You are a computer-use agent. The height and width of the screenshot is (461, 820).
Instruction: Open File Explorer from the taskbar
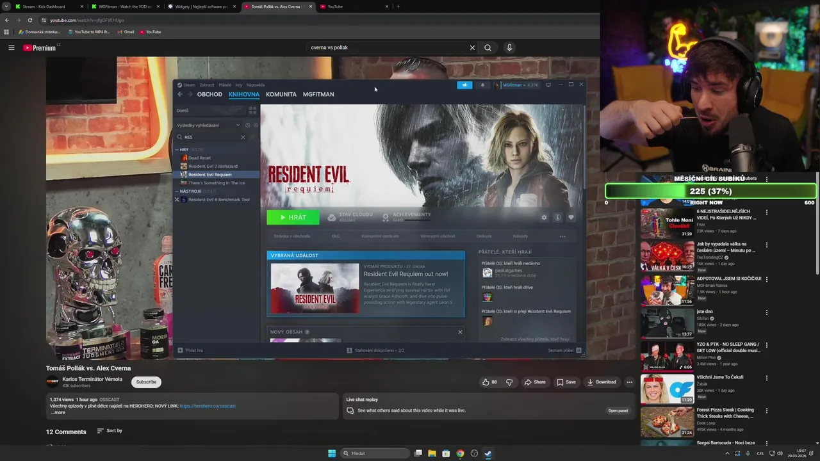432,453
